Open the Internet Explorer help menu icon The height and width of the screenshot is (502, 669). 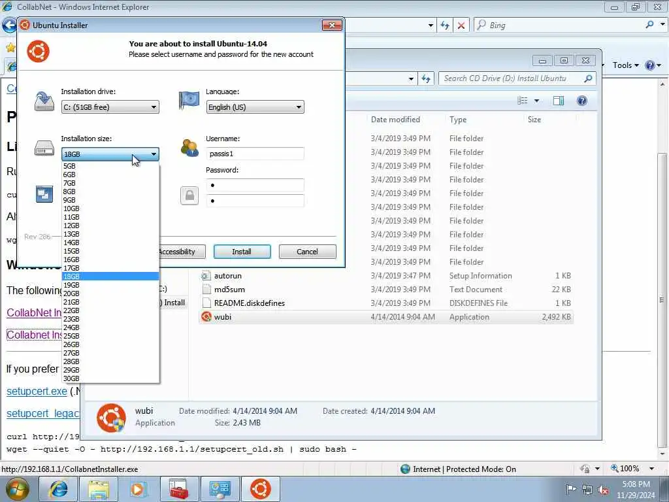650,65
